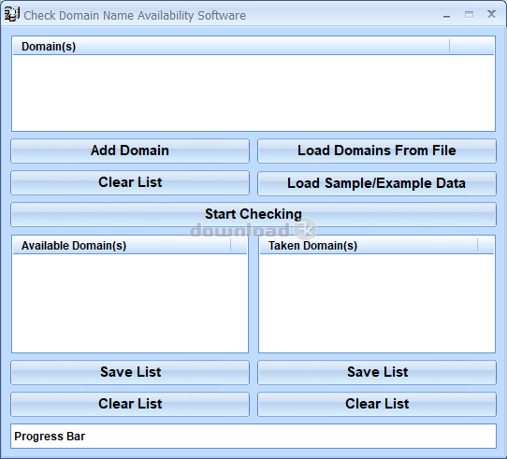Click inside the Taken Domain(s) list area

coord(377,303)
